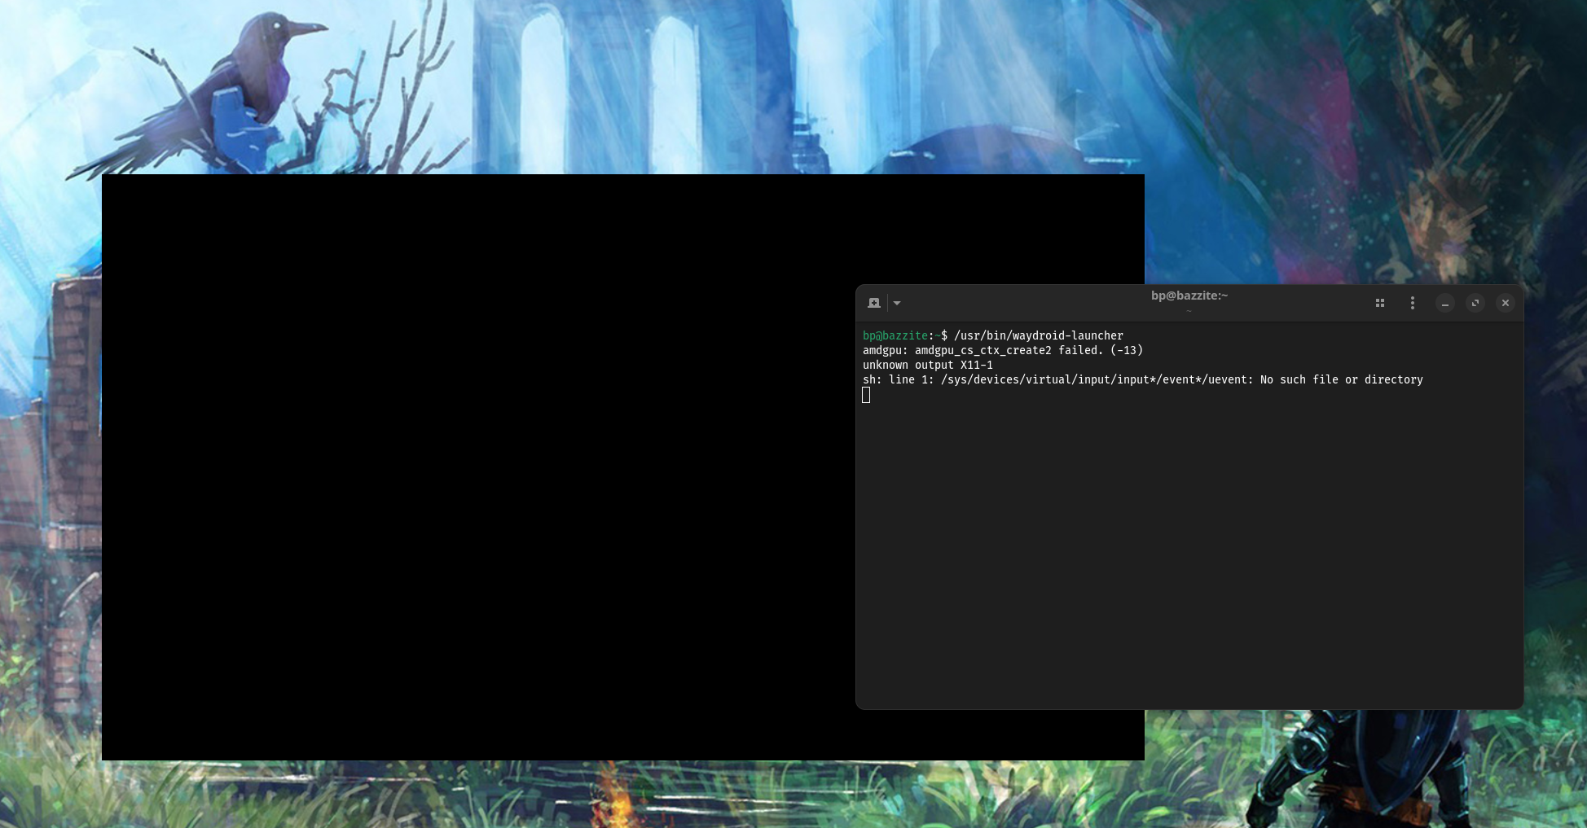Click the bp@bazzite:~ terminal title
Screen dimensions: 1587x828
coord(1189,296)
